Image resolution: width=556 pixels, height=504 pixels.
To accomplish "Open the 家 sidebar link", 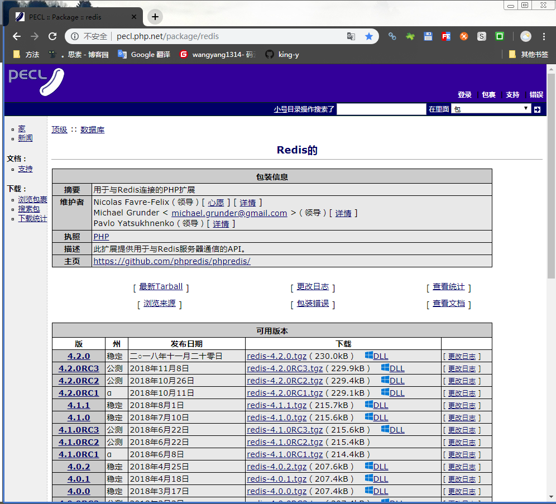I will 22,129.
